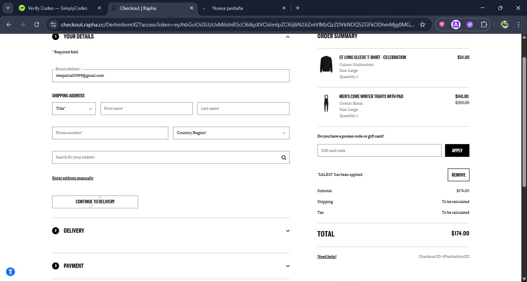Screen dimensions: 527x282
Task: Click Men's Core Winter Tights With Pad title
Action: point(371,96)
